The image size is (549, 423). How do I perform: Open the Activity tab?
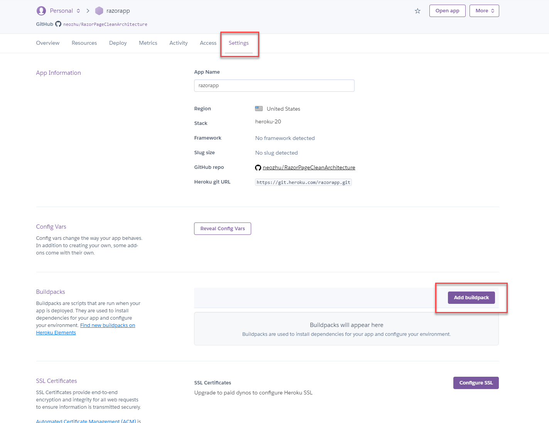point(179,43)
